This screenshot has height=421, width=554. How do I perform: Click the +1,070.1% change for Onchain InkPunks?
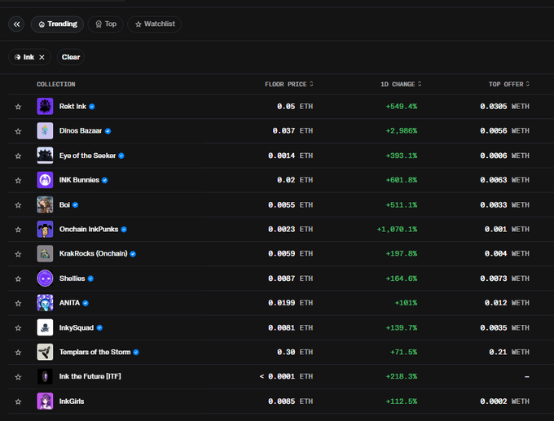pyautogui.click(x=397, y=229)
